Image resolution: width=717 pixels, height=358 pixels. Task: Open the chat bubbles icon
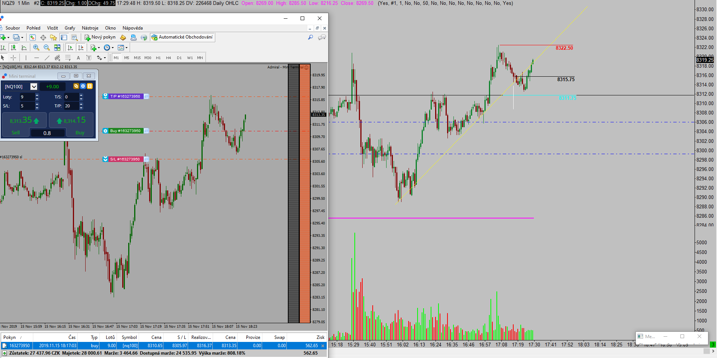point(322,37)
